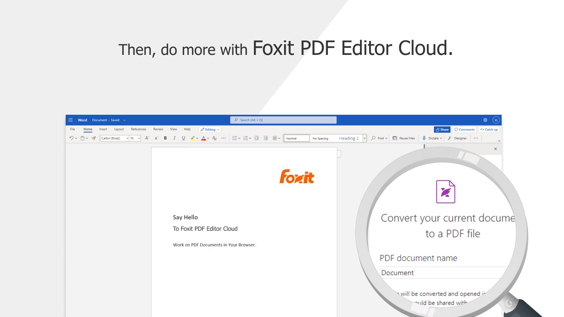Expand Dictate options dropdown arrow
The image size is (564, 317).
[x=441, y=138]
